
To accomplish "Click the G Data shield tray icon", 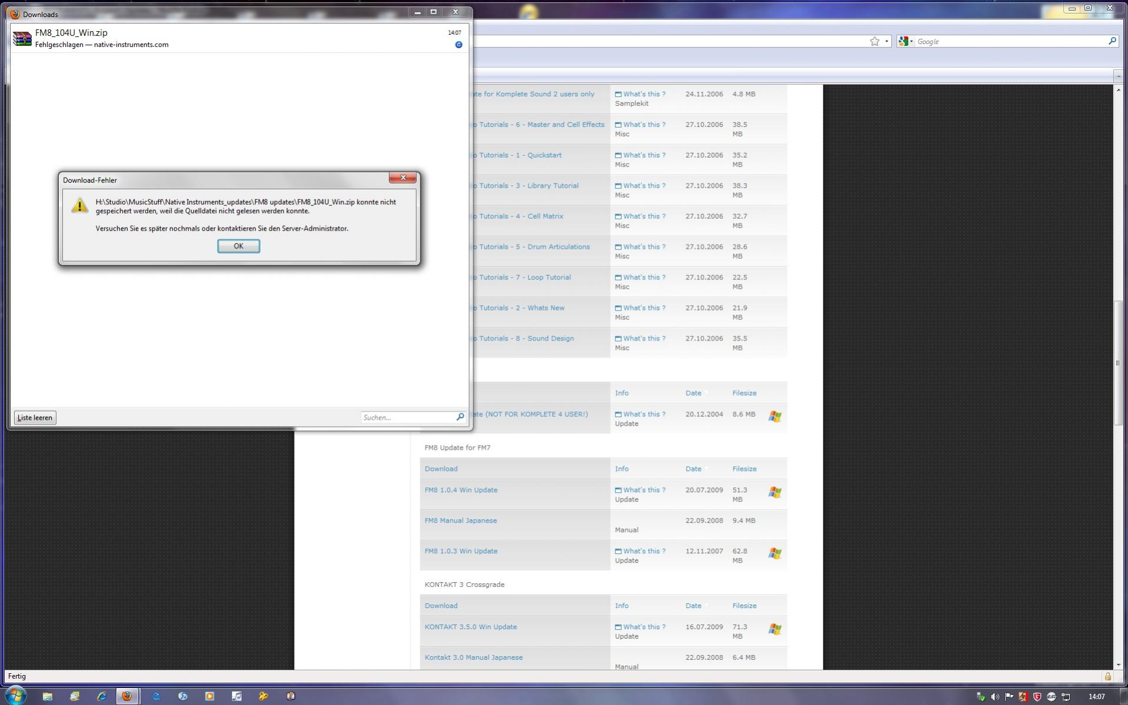I will pos(1037,697).
